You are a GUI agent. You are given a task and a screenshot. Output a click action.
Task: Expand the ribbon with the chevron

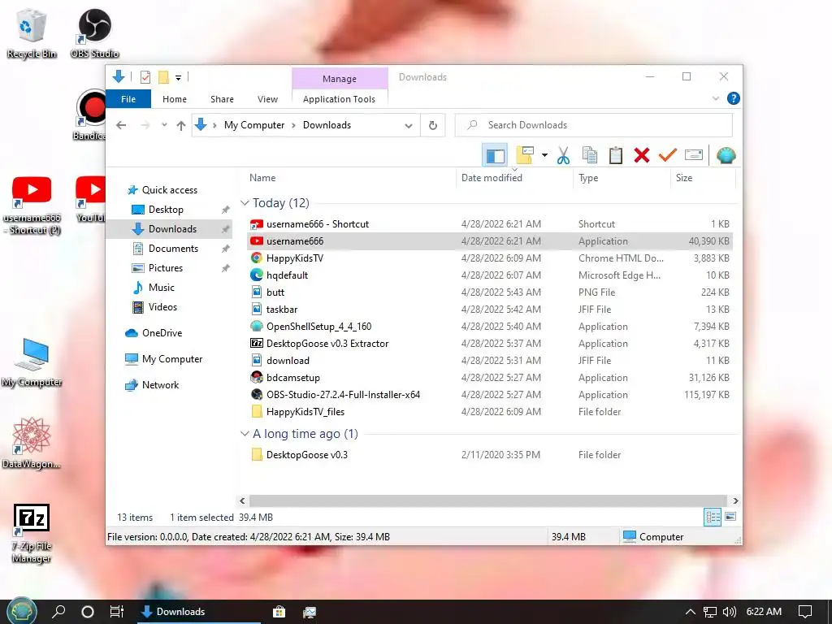(x=715, y=98)
